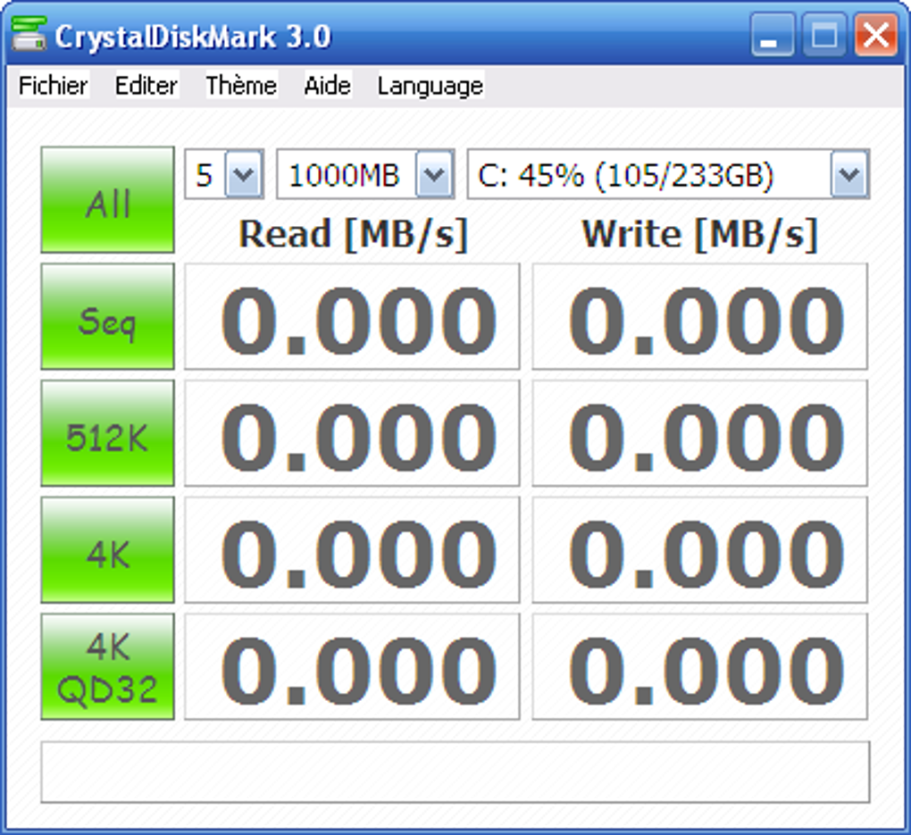Click the 4K write result value
Image resolution: width=911 pixels, height=835 pixels.
pyautogui.click(x=699, y=550)
